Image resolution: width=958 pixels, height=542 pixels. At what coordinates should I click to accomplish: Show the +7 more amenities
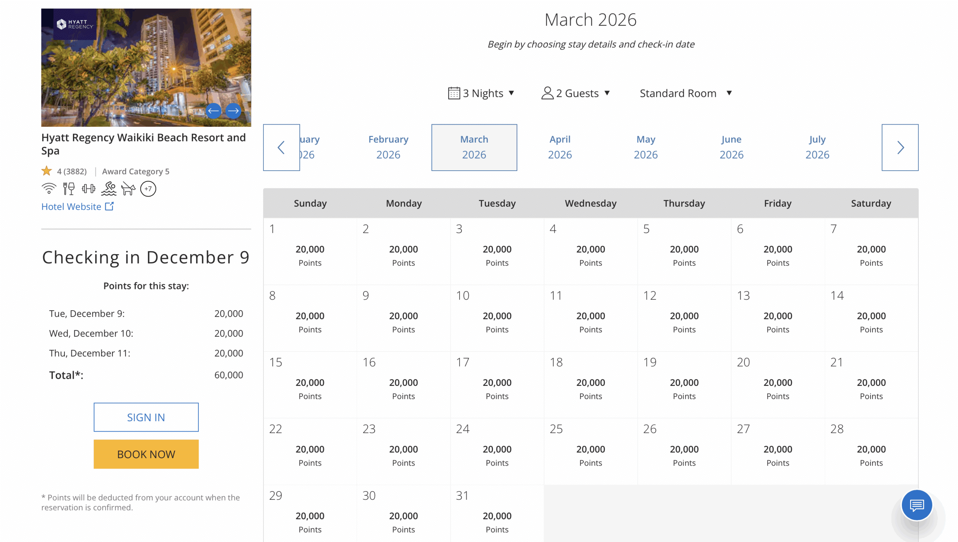click(x=148, y=189)
